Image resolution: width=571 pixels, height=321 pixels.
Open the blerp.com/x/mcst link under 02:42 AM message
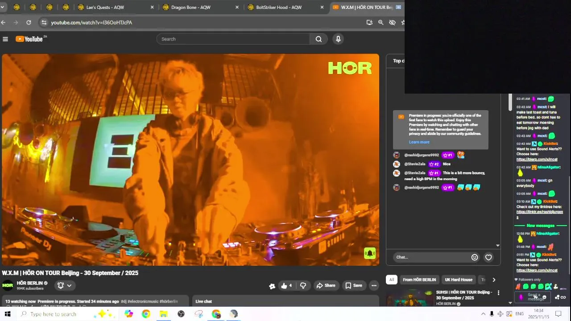tap(537, 159)
